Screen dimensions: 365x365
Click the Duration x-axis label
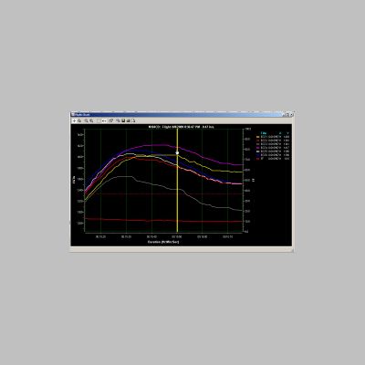pos(163,242)
